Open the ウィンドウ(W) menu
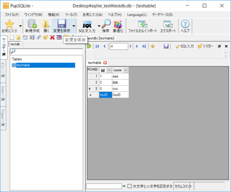Image resolution: width=231 pixels, height=192 pixels. pos(33,14)
